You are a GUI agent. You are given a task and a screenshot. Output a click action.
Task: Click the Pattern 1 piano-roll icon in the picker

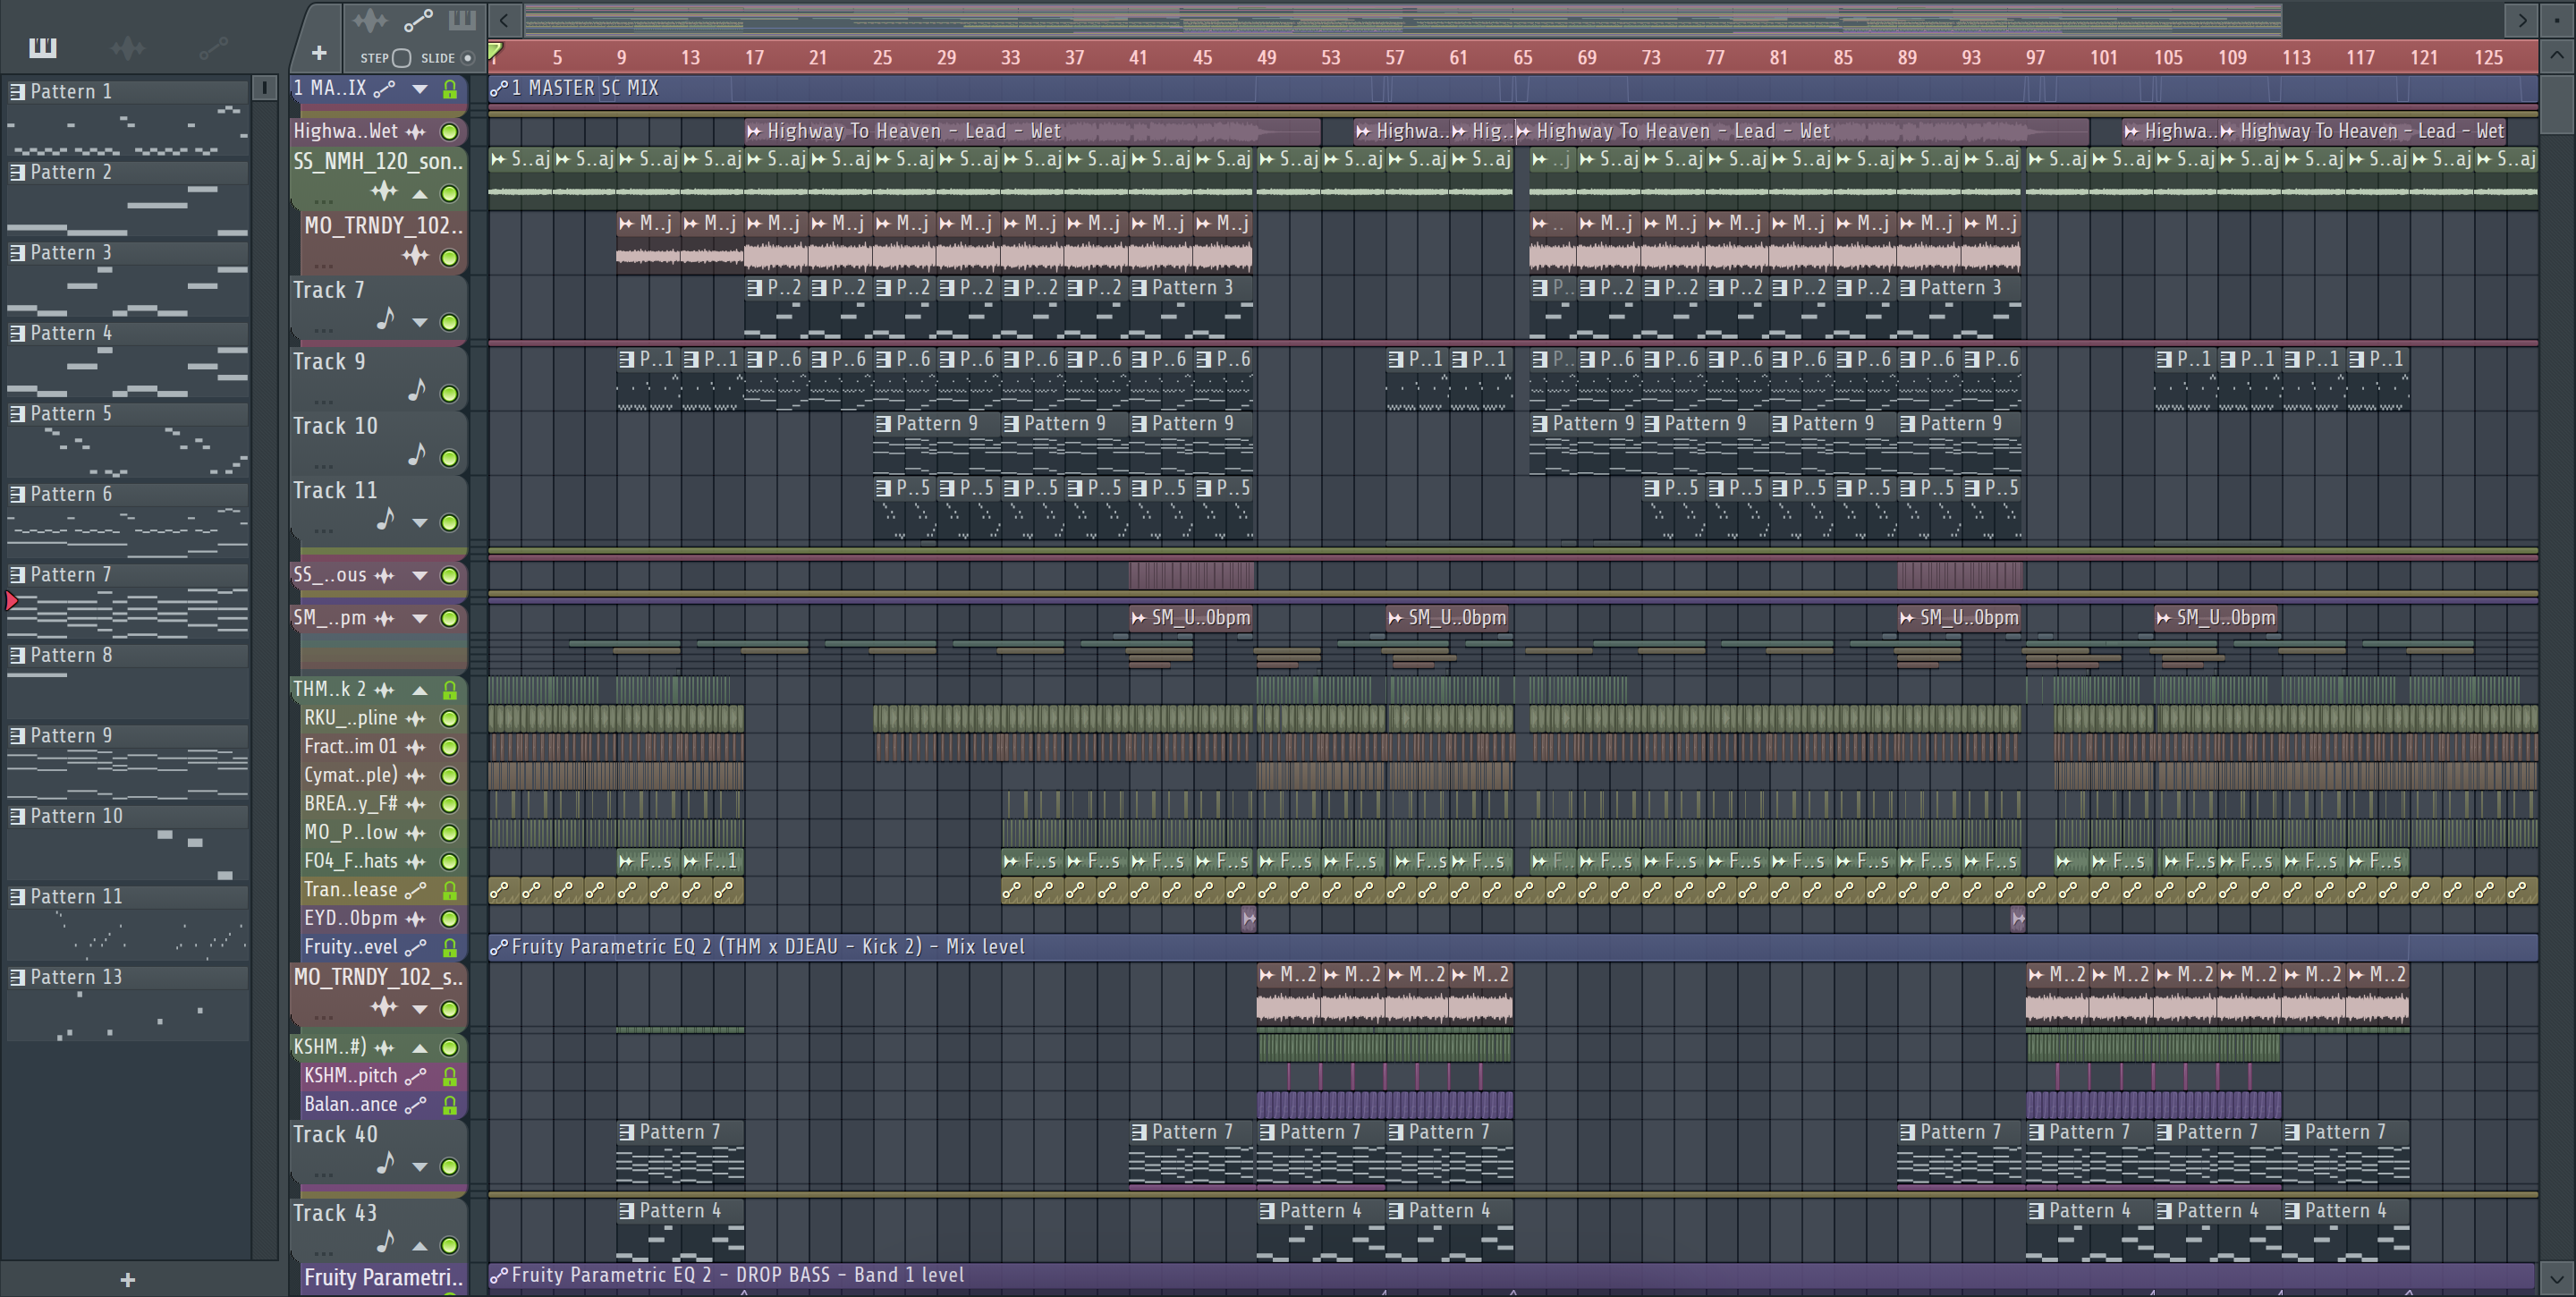pyautogui.click(x=17, y=91)
